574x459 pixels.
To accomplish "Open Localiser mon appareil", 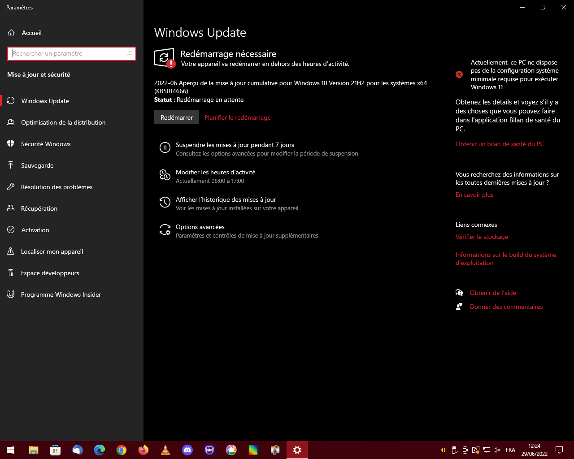I will (72, 251).
